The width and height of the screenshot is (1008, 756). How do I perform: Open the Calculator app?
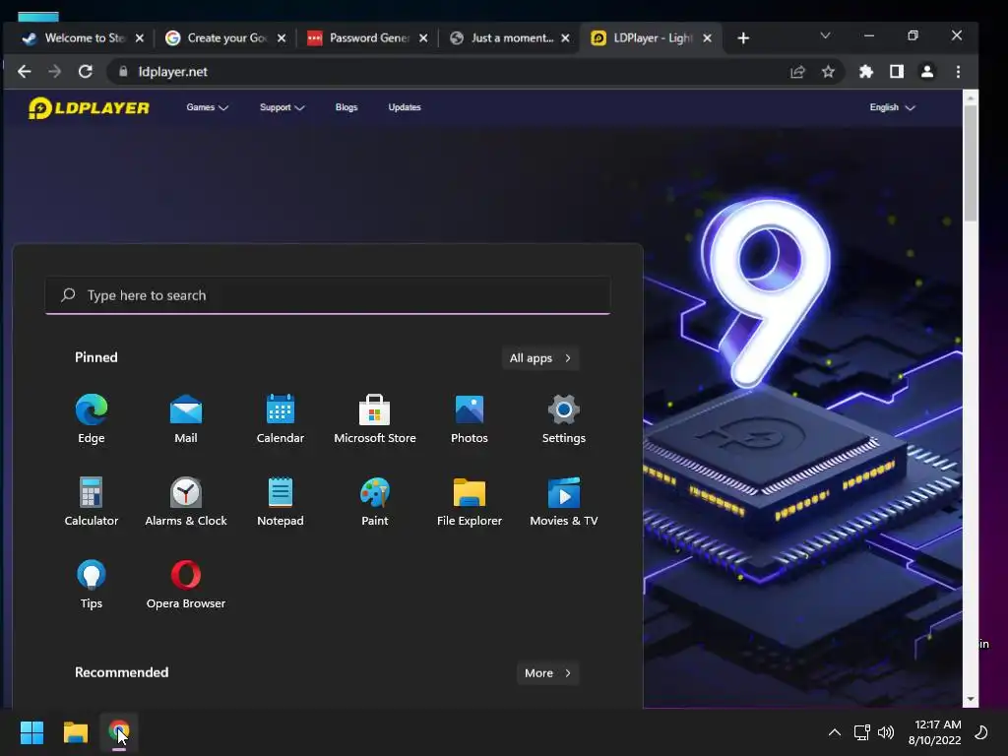pos(92,501)
